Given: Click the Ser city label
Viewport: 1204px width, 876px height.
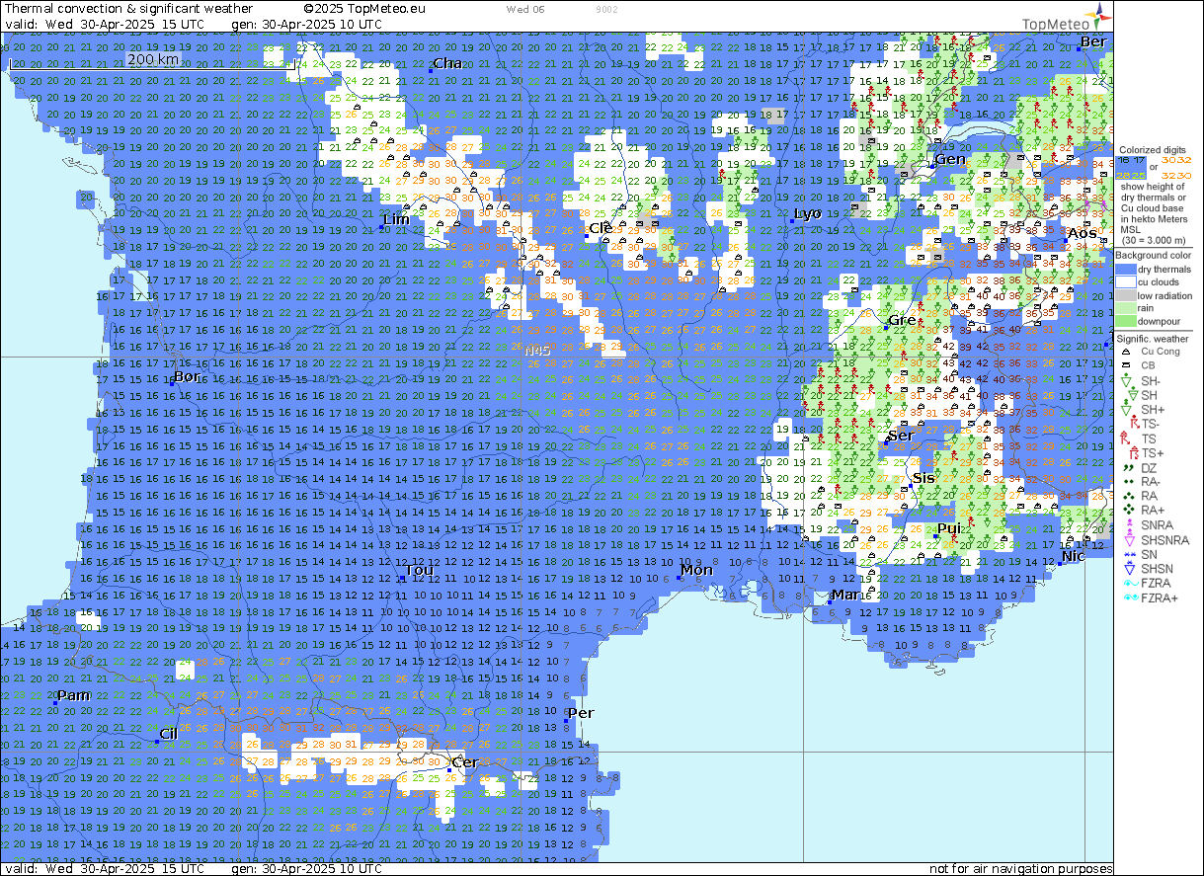Looking at the screenshot, I should pyautogui.click(x=901, y=436).
